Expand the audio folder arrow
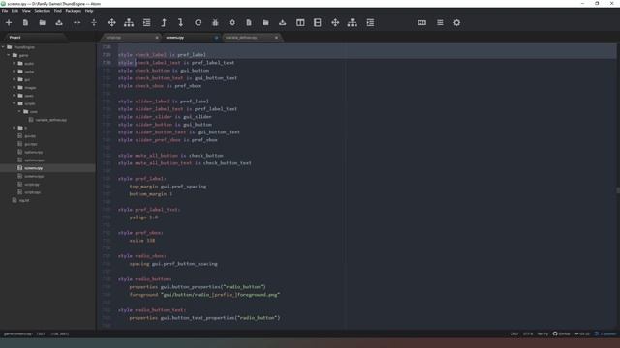 (x=14, y=64)
